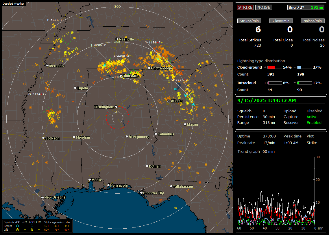Select the Close/min header button
Image resolution: width=329 pixels, height=235 pixels.
click(281, 21)
